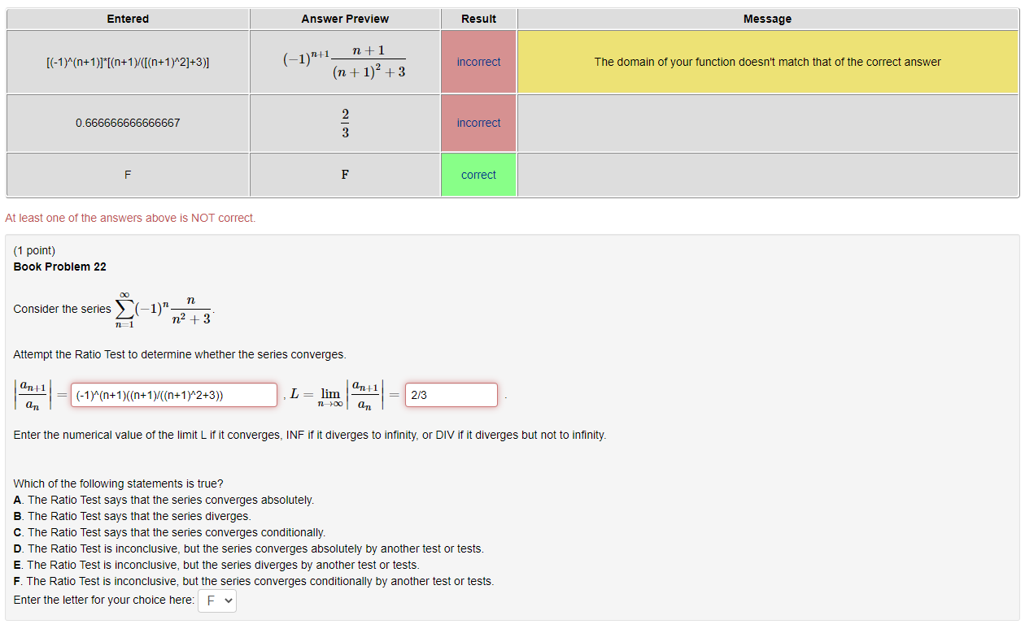Click the 'correct' result link
This screenshot has width=1025, height=633.
[x=478, y=174]
